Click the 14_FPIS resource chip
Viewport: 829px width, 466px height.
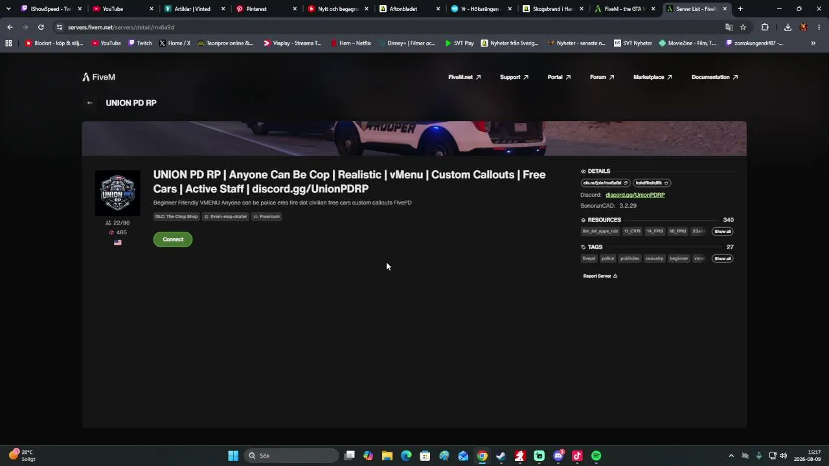pos(655,232)
